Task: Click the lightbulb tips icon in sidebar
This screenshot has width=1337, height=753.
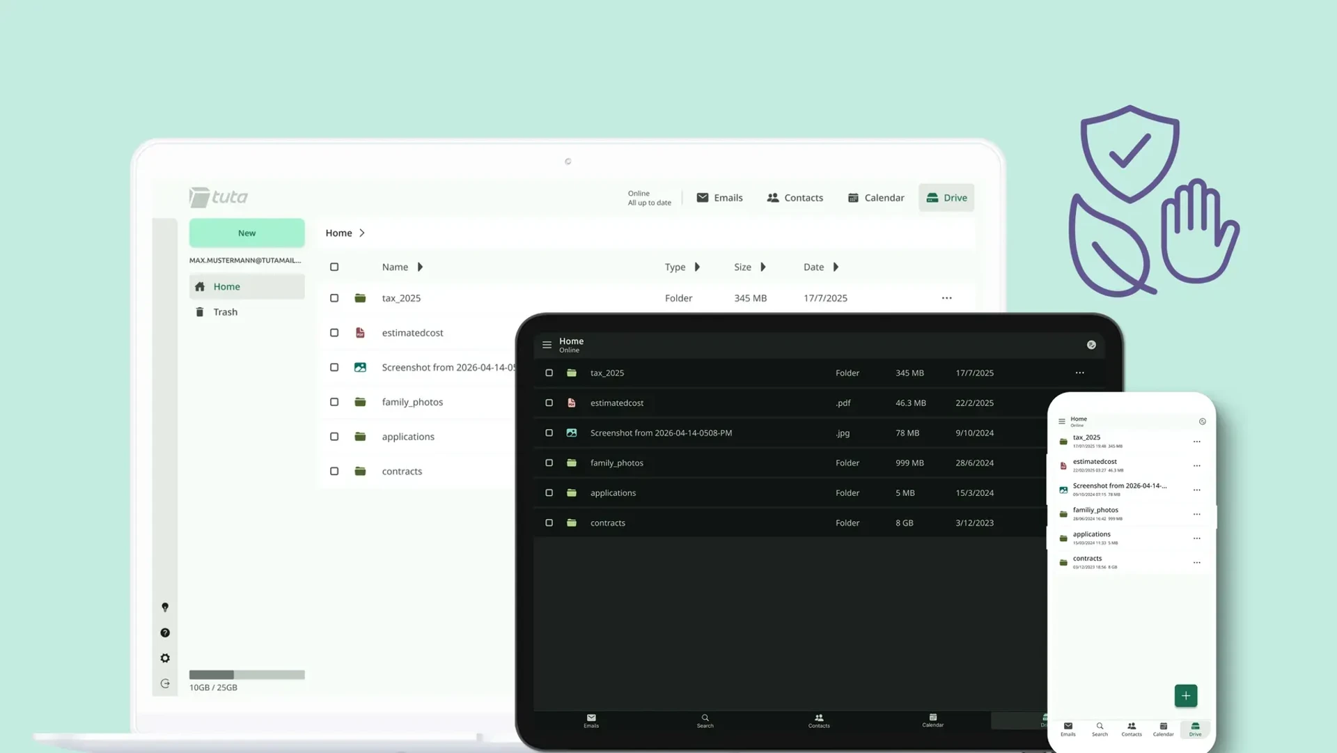Action: click(165, 607)
